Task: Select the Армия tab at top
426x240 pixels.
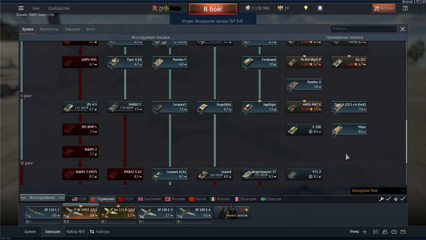Action: [28, 29]
